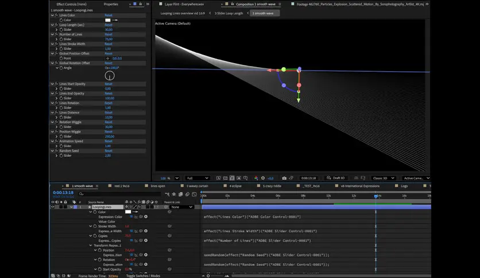The height and width of the screenshot is (278, 480).
Task: Click the property link icon on the Position row
Action: pos(169,250)
